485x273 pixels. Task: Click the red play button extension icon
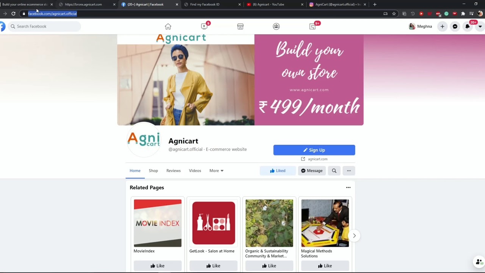421,14
